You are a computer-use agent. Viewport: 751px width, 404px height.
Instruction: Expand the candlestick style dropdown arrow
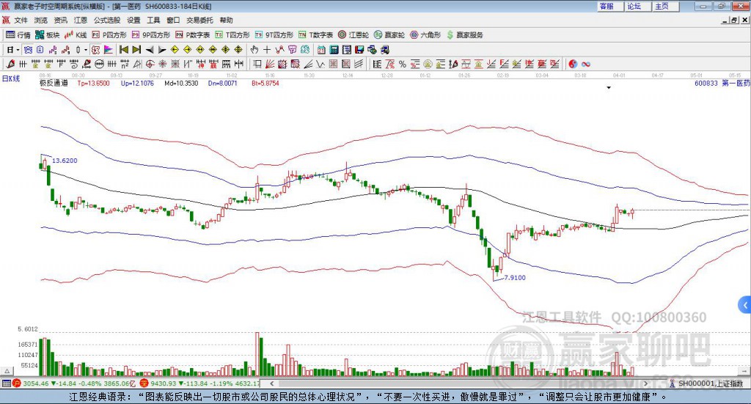(86, 50)
